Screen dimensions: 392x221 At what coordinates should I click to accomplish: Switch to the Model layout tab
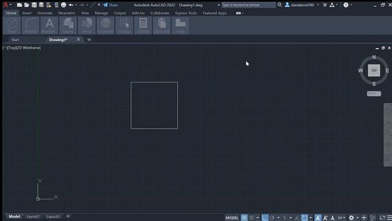click(x=14, y=217)
